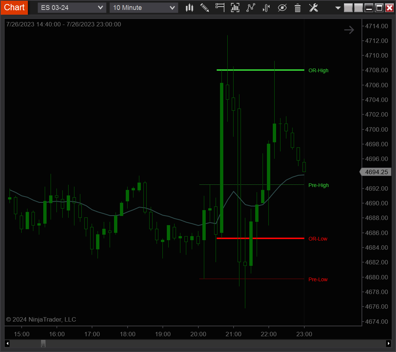Click the first gray link button
396x352 pixels.
point(348,8)
